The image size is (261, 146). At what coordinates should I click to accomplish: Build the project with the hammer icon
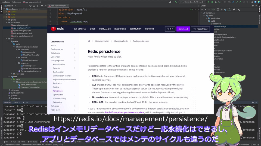point(176,2)
